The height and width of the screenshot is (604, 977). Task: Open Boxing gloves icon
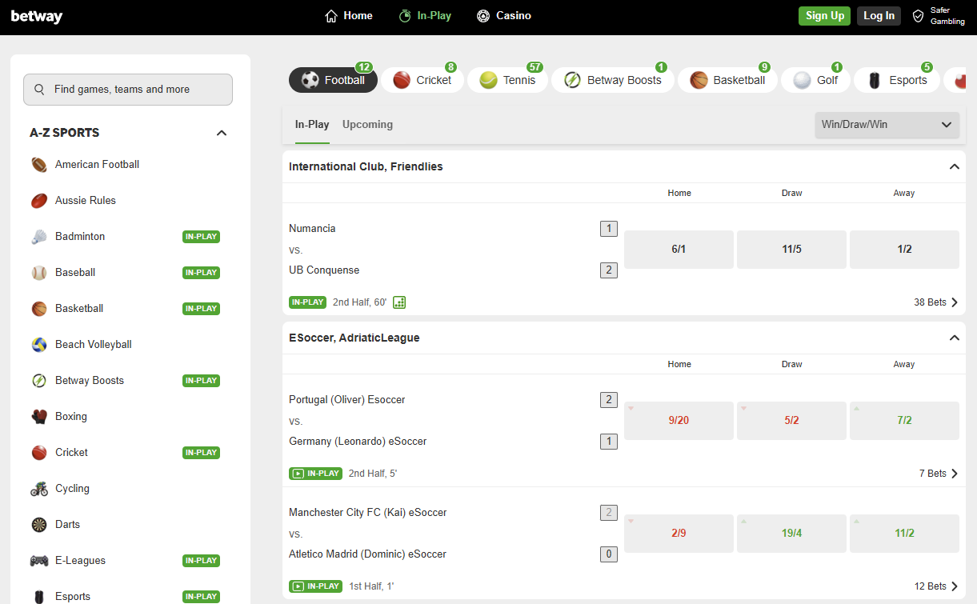pos(39,417)
